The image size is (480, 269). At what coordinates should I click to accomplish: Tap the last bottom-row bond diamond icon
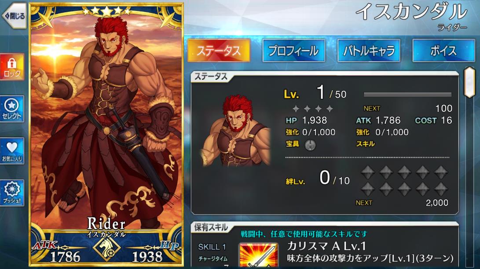pyautogui.click(x=441, y=189)
